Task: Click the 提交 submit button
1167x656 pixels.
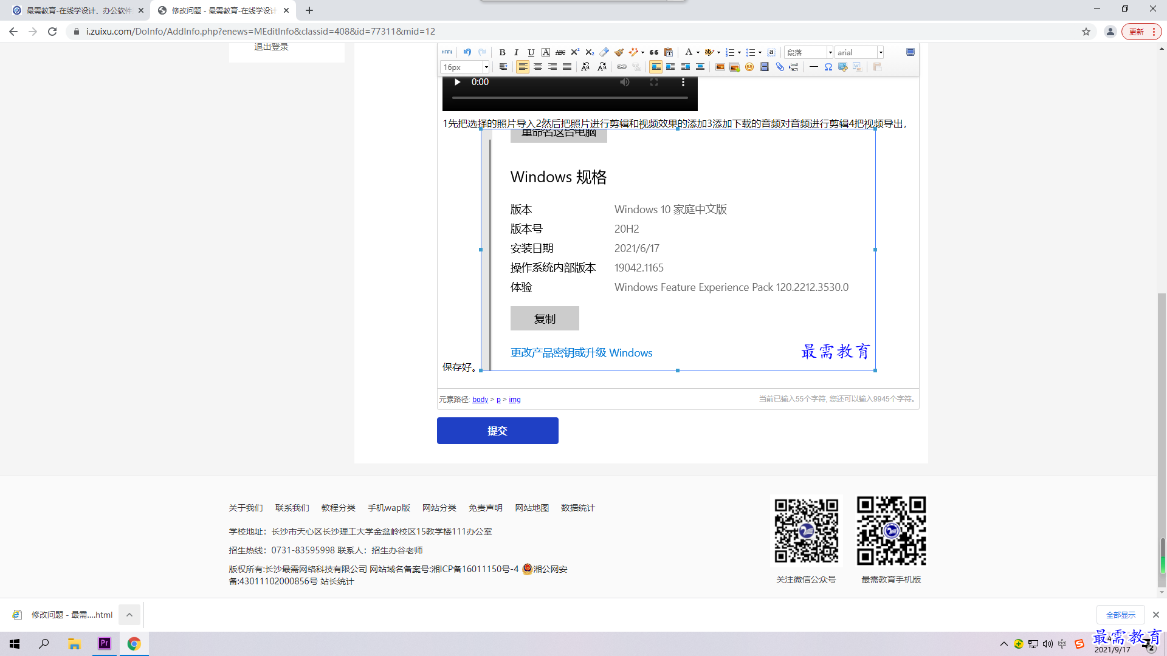Action: pos(497,431)
